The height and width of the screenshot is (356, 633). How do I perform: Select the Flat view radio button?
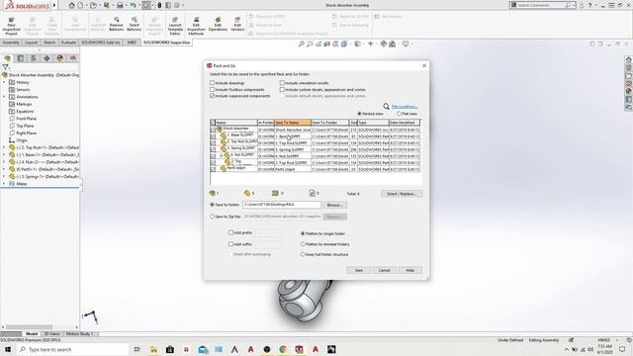[399, 114]
